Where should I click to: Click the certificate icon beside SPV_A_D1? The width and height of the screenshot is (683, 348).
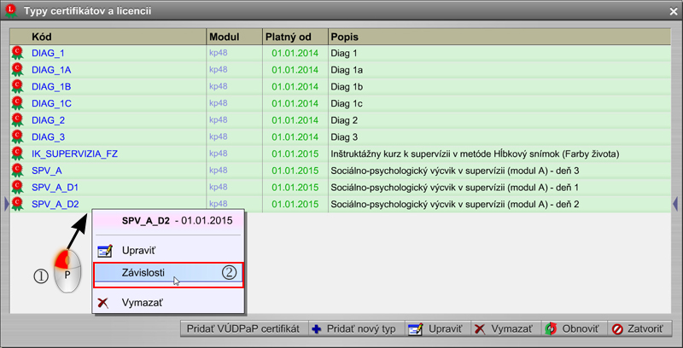tap(17, 188)
